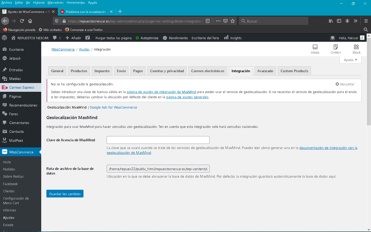Screen dimensions: 371x232
Task: Click Ajustes breadcrumb link
Action: click(x=84, y=49)
